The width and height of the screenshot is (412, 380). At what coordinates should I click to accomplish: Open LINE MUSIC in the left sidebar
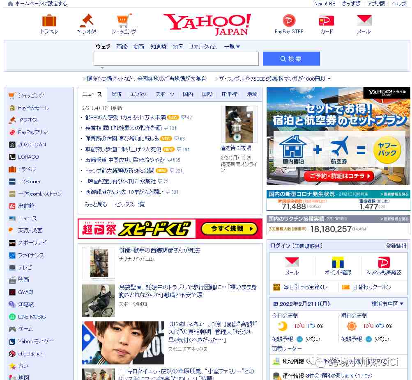[32, 317]
